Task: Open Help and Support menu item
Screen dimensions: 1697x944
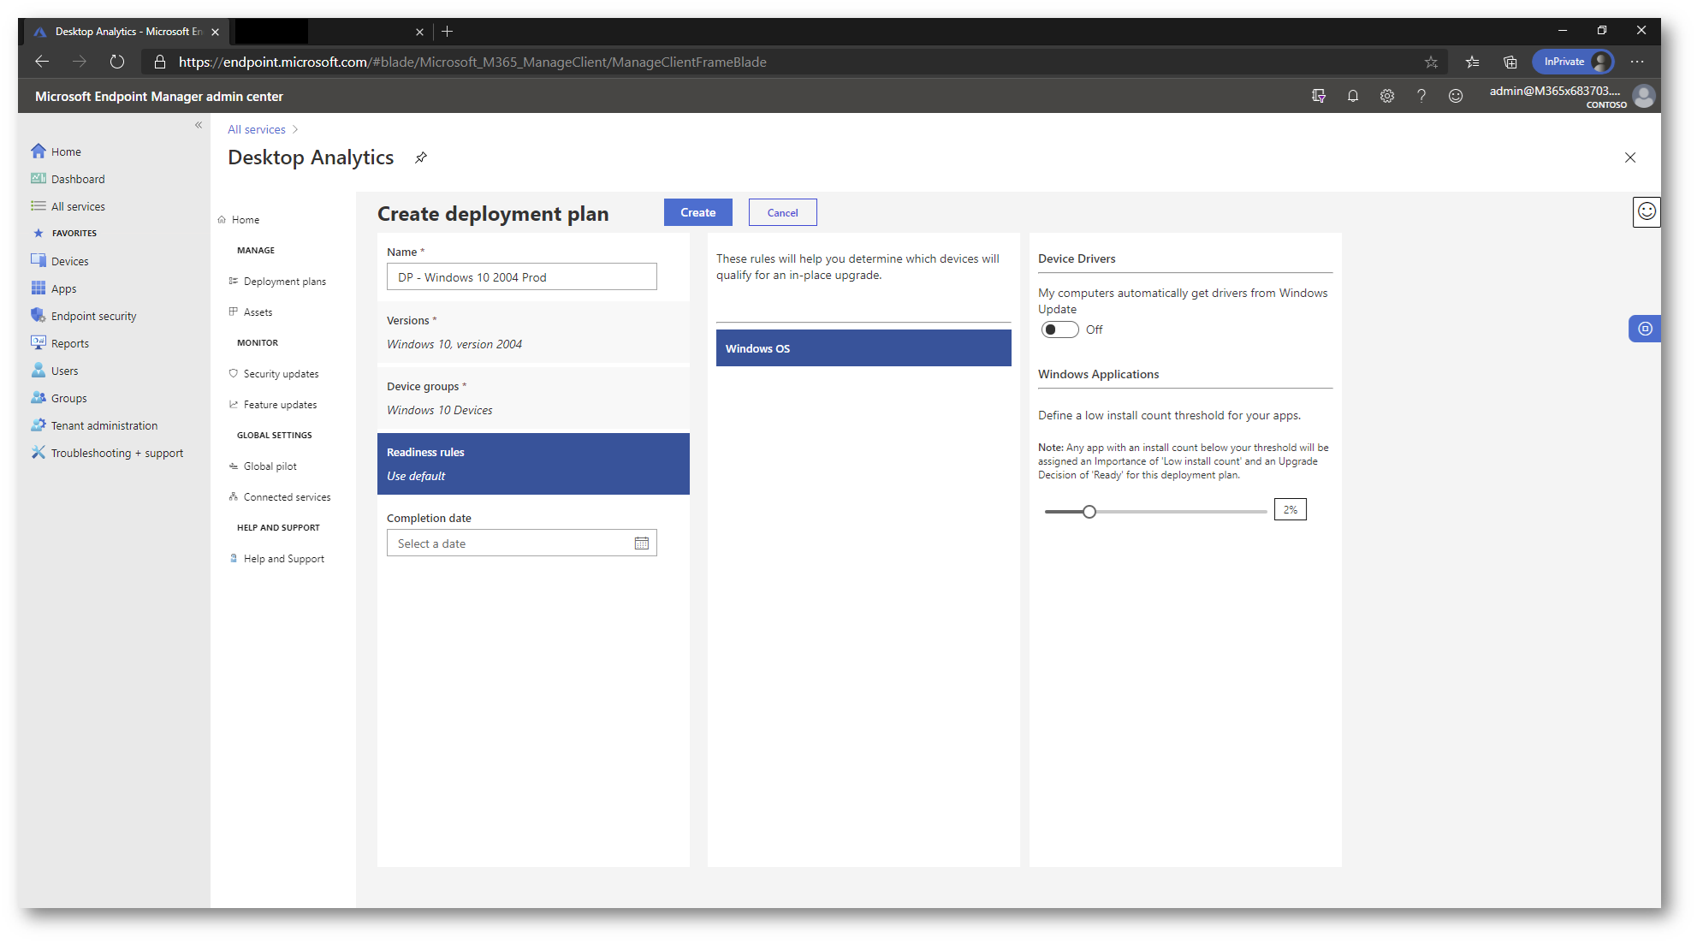Action: pyautogui.click(x=277, y=559)
